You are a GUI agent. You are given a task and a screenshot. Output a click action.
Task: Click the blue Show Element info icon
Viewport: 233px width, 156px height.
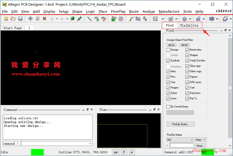click(x=184, y=19)
